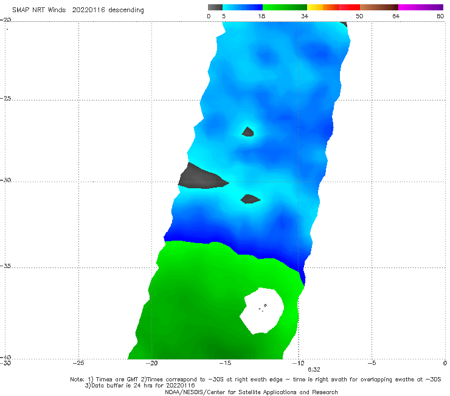
Task: Click the credit 'NOAA/NESDIS/Center for Satellite Applications and Research'
Action: [x=251, y=392]
